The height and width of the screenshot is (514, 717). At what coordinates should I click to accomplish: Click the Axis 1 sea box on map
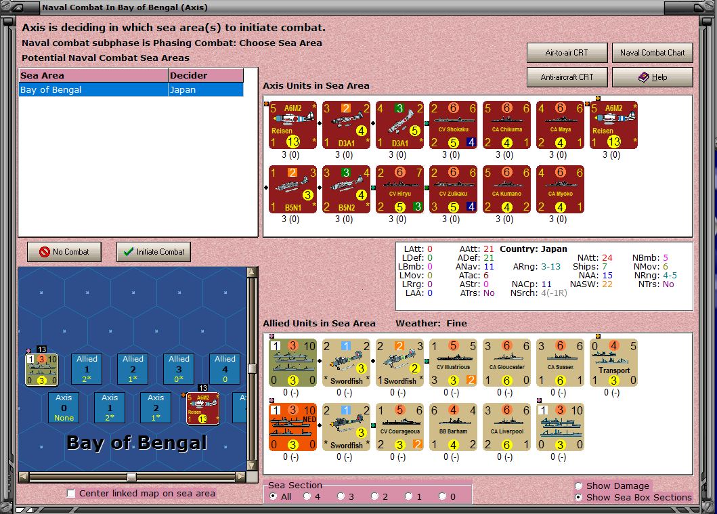pos(110,408)
